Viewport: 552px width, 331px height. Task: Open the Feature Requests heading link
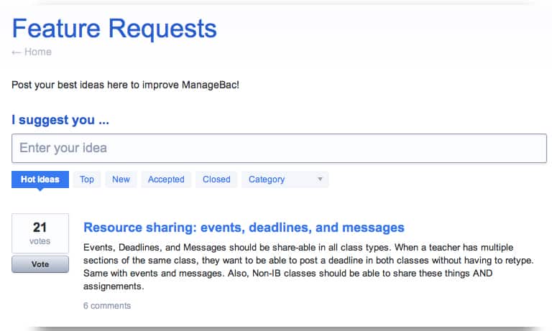click(x=114, y=29)
